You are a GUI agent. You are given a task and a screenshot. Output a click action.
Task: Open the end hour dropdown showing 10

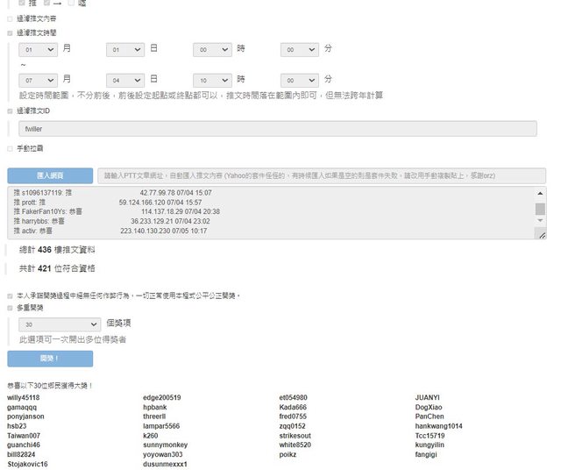[212, 79]
